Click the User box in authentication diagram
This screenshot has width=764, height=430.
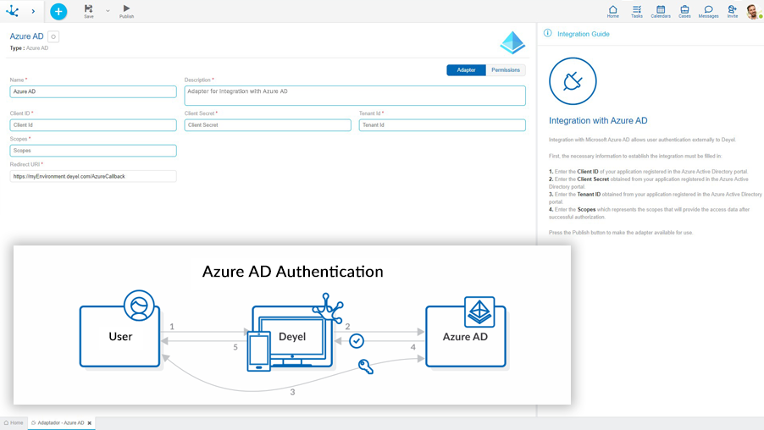pos(120,336)
